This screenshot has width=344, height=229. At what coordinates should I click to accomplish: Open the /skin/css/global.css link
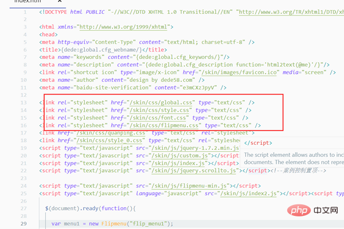tap(161, 102)
